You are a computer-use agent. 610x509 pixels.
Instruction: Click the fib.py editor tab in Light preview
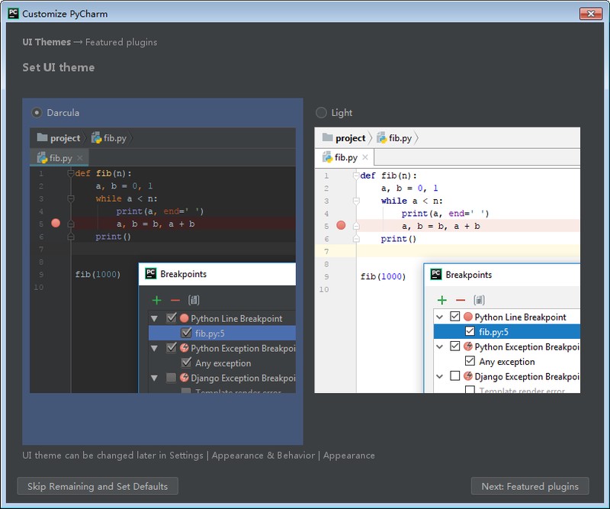[345, 157]
